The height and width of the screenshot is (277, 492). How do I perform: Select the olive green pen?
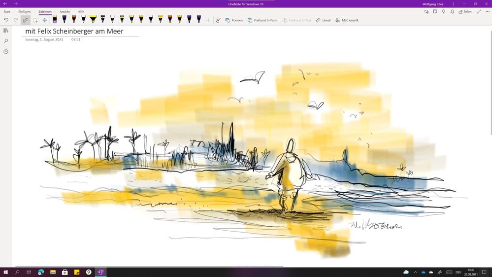(122, 20)
